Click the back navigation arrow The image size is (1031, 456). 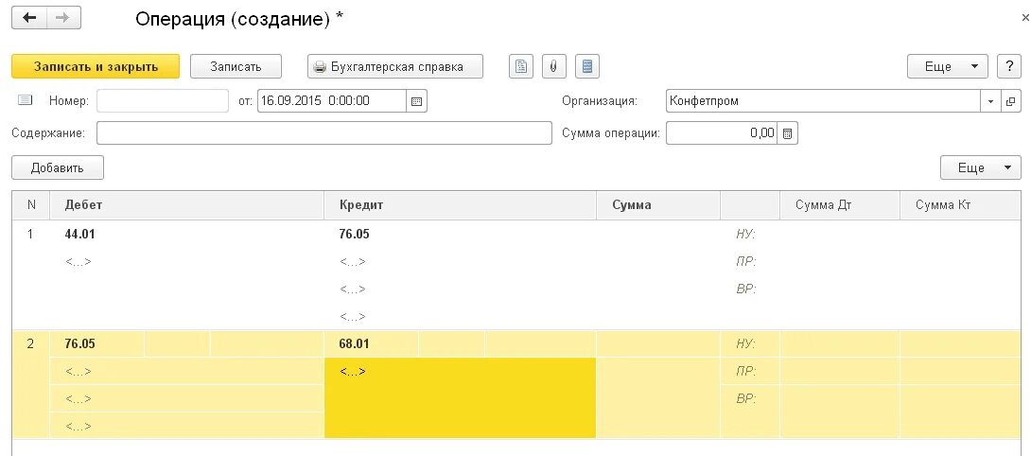(29, 18)
